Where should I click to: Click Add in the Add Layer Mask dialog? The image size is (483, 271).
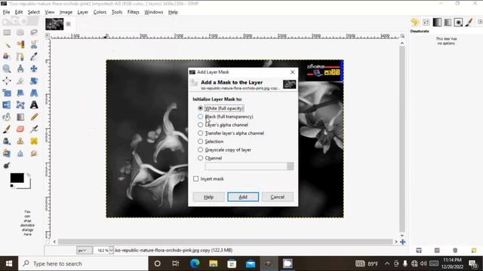pyautogui.click(x=243, y=197)
